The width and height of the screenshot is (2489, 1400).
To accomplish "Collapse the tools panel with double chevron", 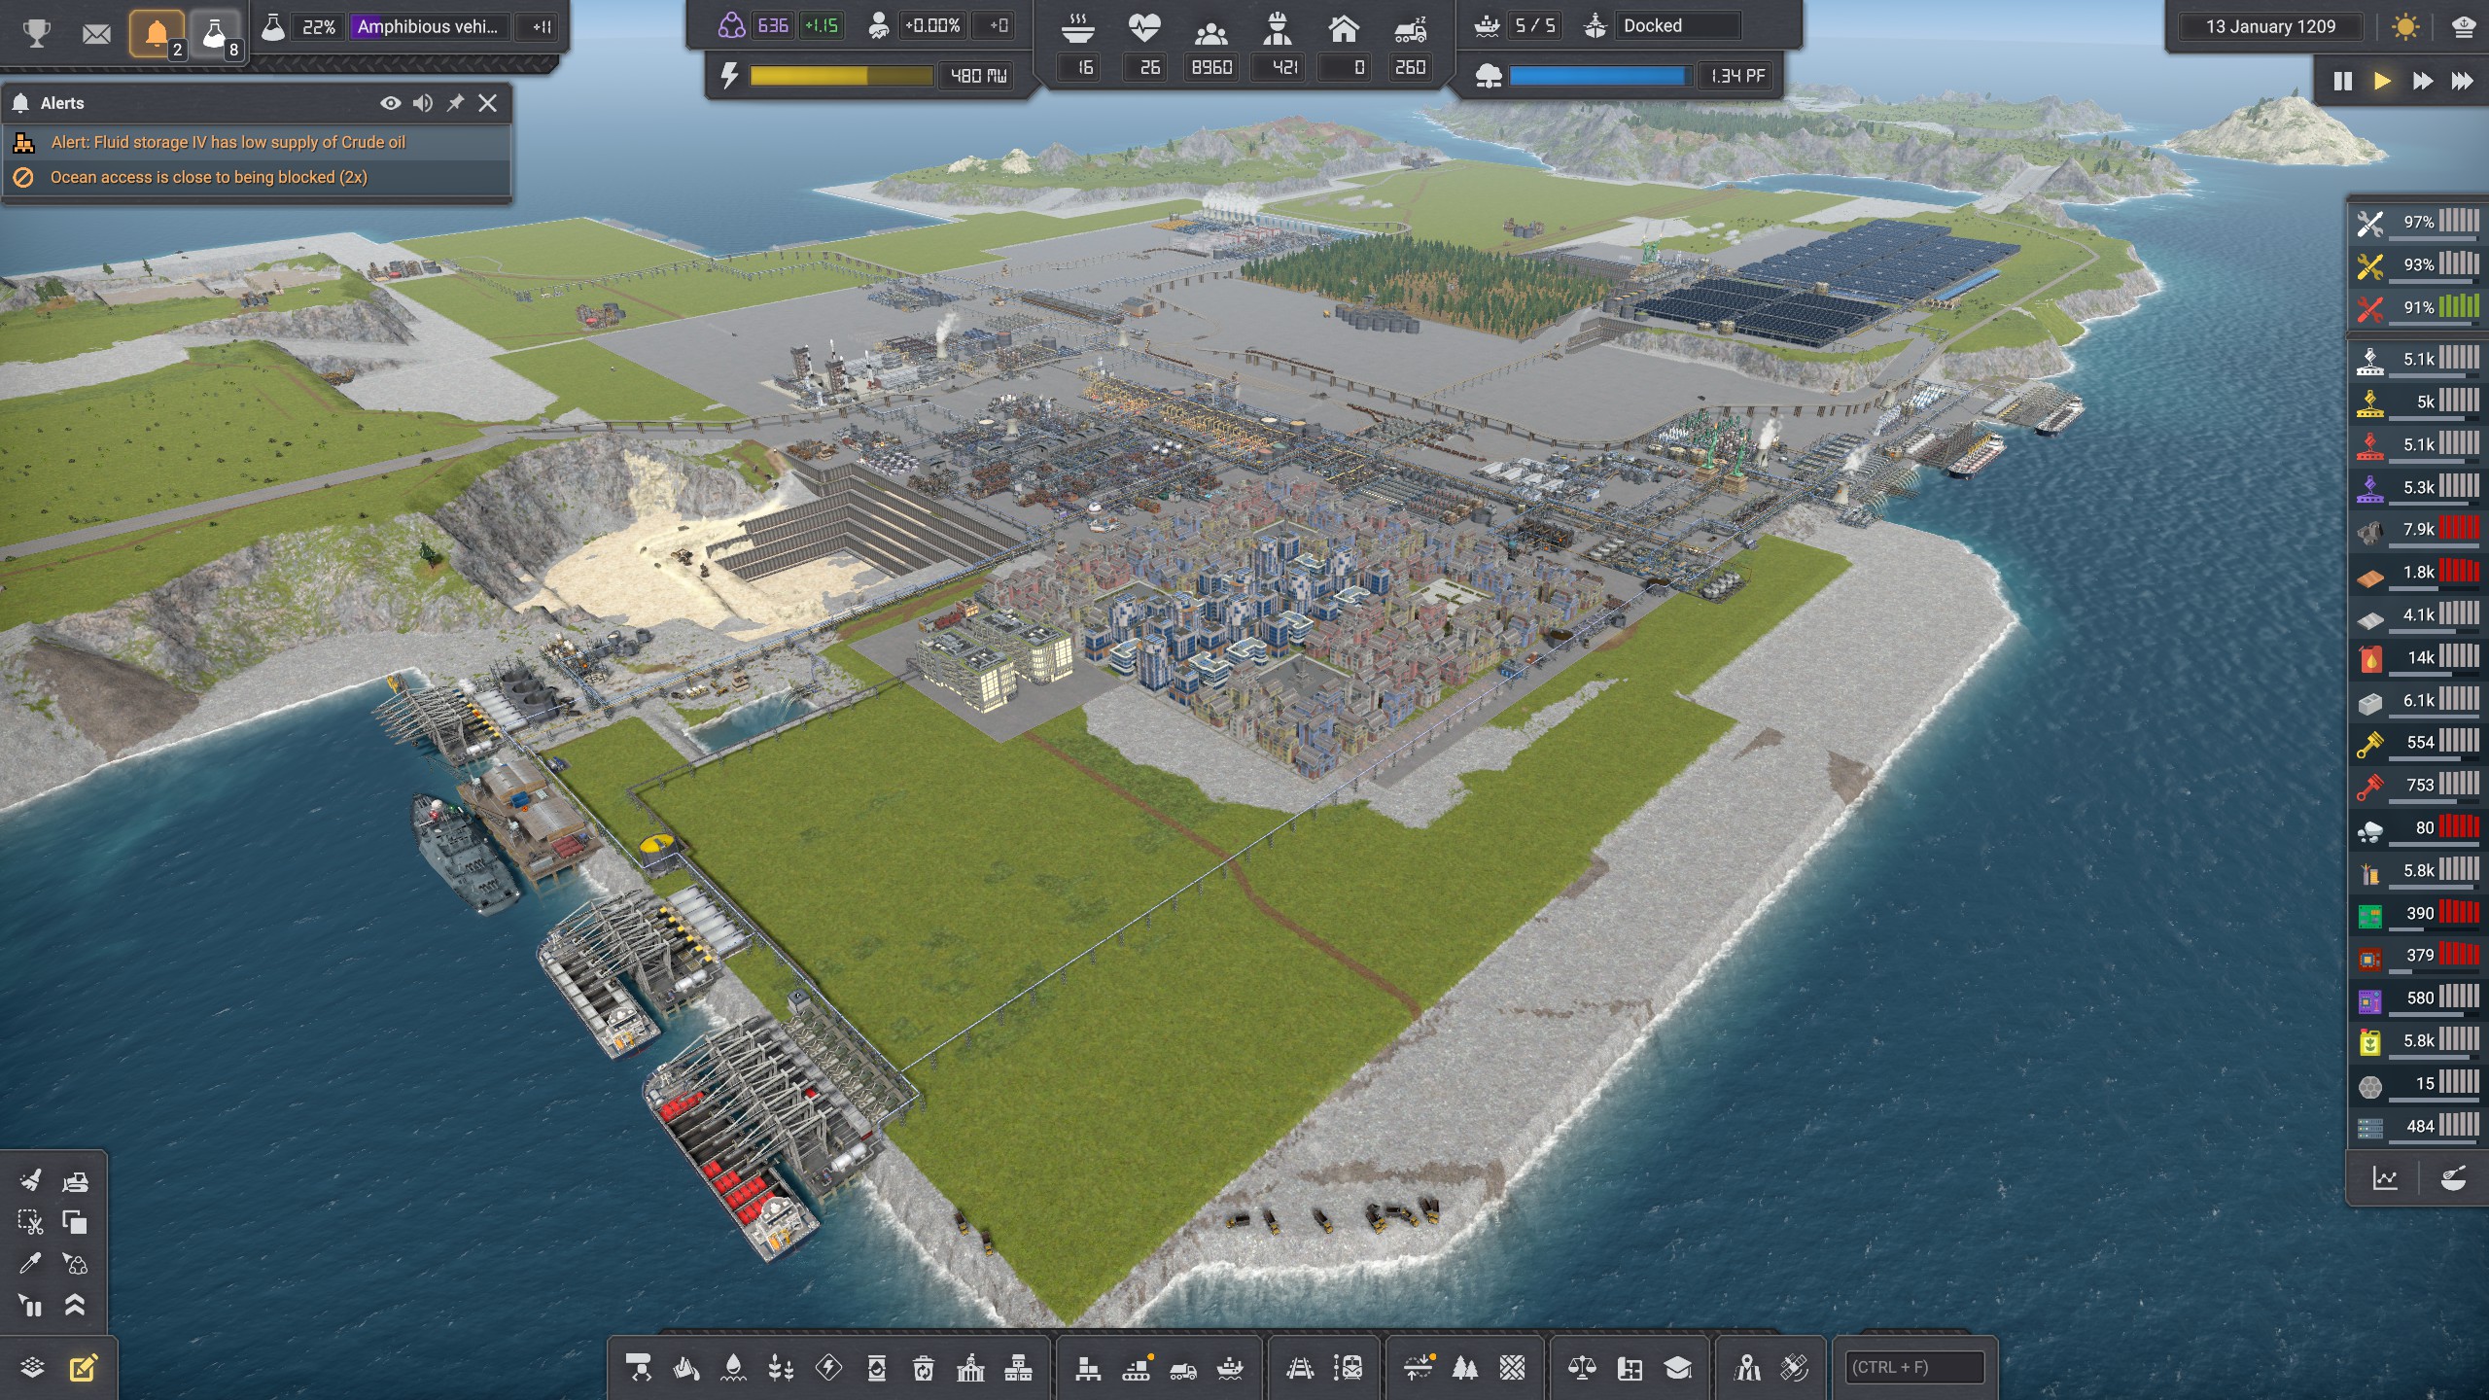I will 75,1305.
